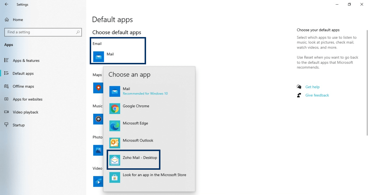Open the Give feedback link
This screenshot has height=195, width=368.
[x=317, y=95]
